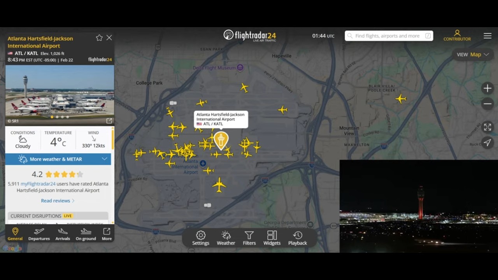Open map Settings gear

(x=201, y=238)
